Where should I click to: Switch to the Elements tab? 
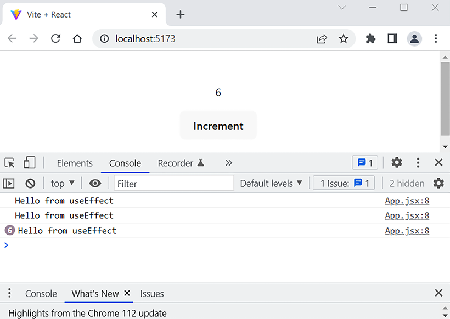pyautogui.click(x=75, y=163)
